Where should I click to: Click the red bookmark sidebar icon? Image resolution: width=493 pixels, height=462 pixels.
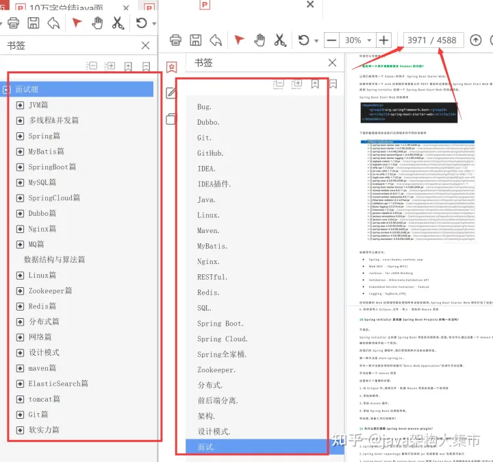[172, 66]
